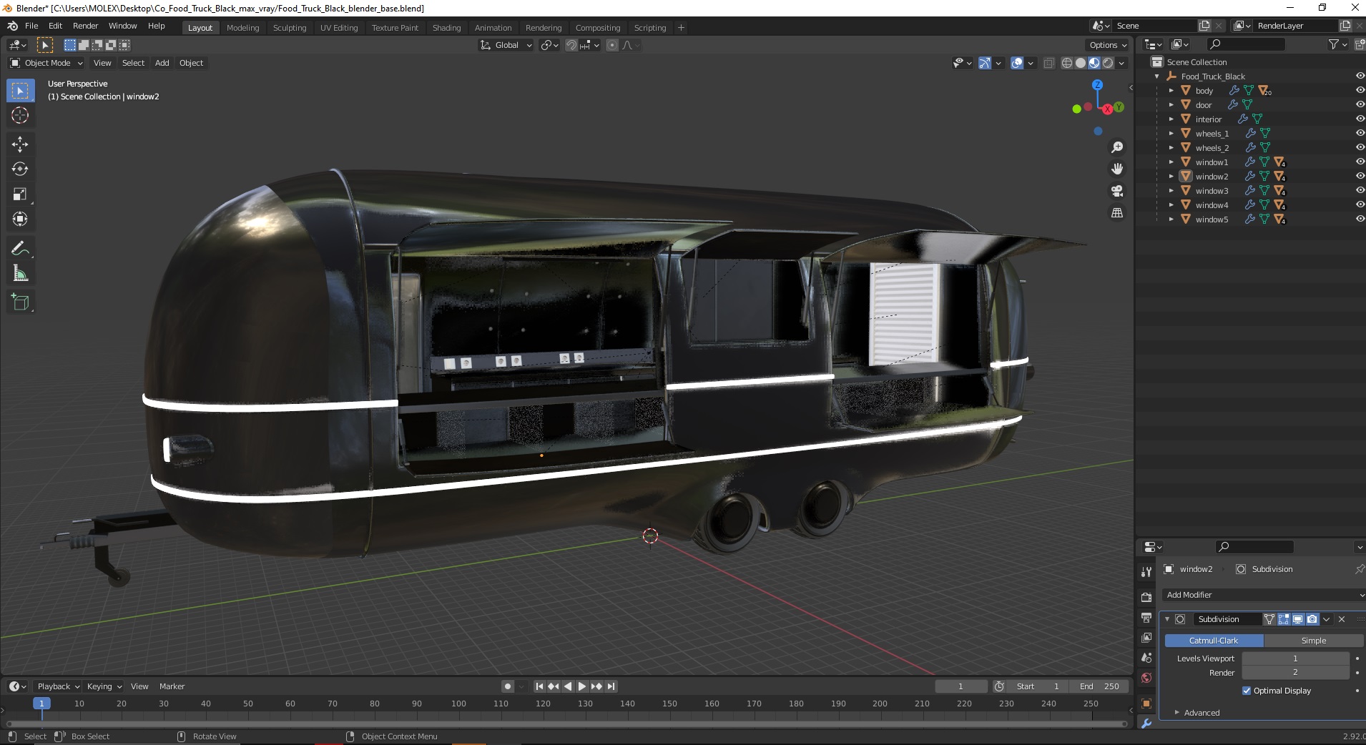Choose the Rotate tool
Image resolution: width=1366 pixels, height=745 pixels.
(20, 169)
